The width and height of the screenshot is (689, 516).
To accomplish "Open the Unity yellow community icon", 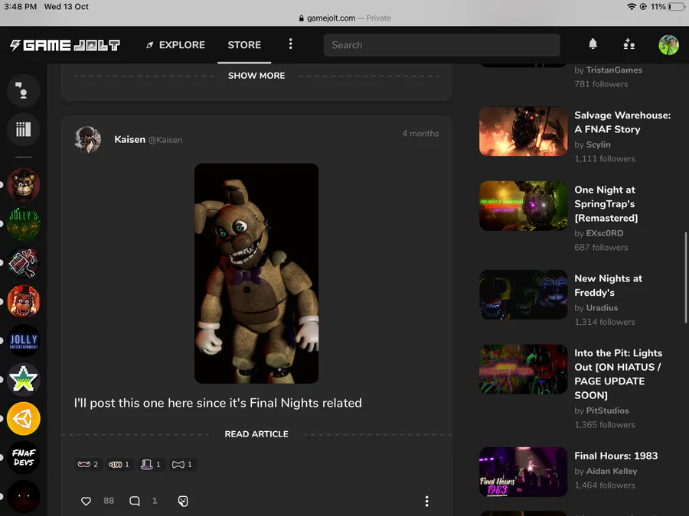I will (23, 419).
